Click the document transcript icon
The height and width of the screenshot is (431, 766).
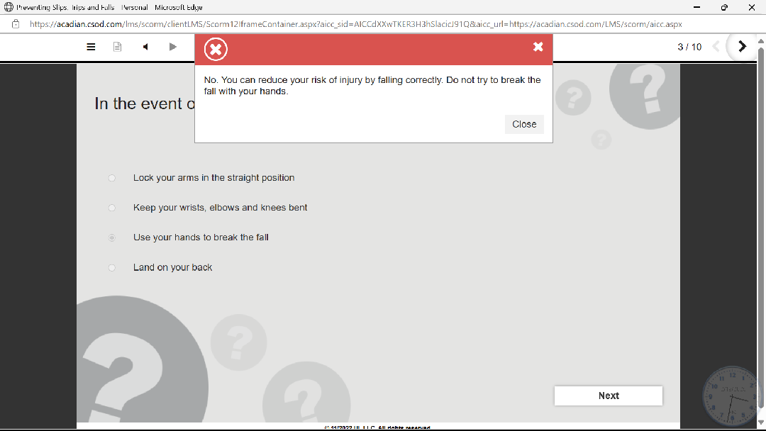tap(118, 47)
